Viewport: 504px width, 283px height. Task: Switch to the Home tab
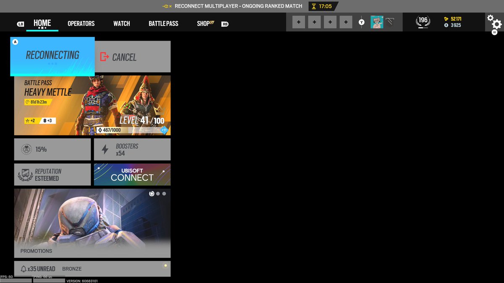42,23
